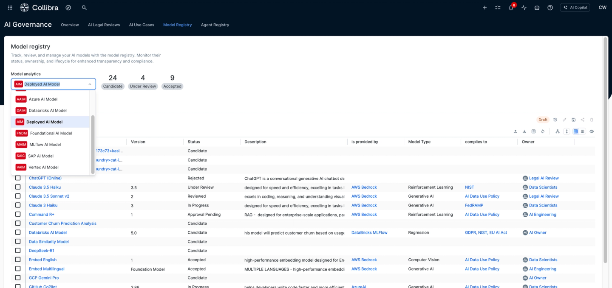Click the save view icon
The height and width of the screenshot is (288, 612).
tap(573, 120)
